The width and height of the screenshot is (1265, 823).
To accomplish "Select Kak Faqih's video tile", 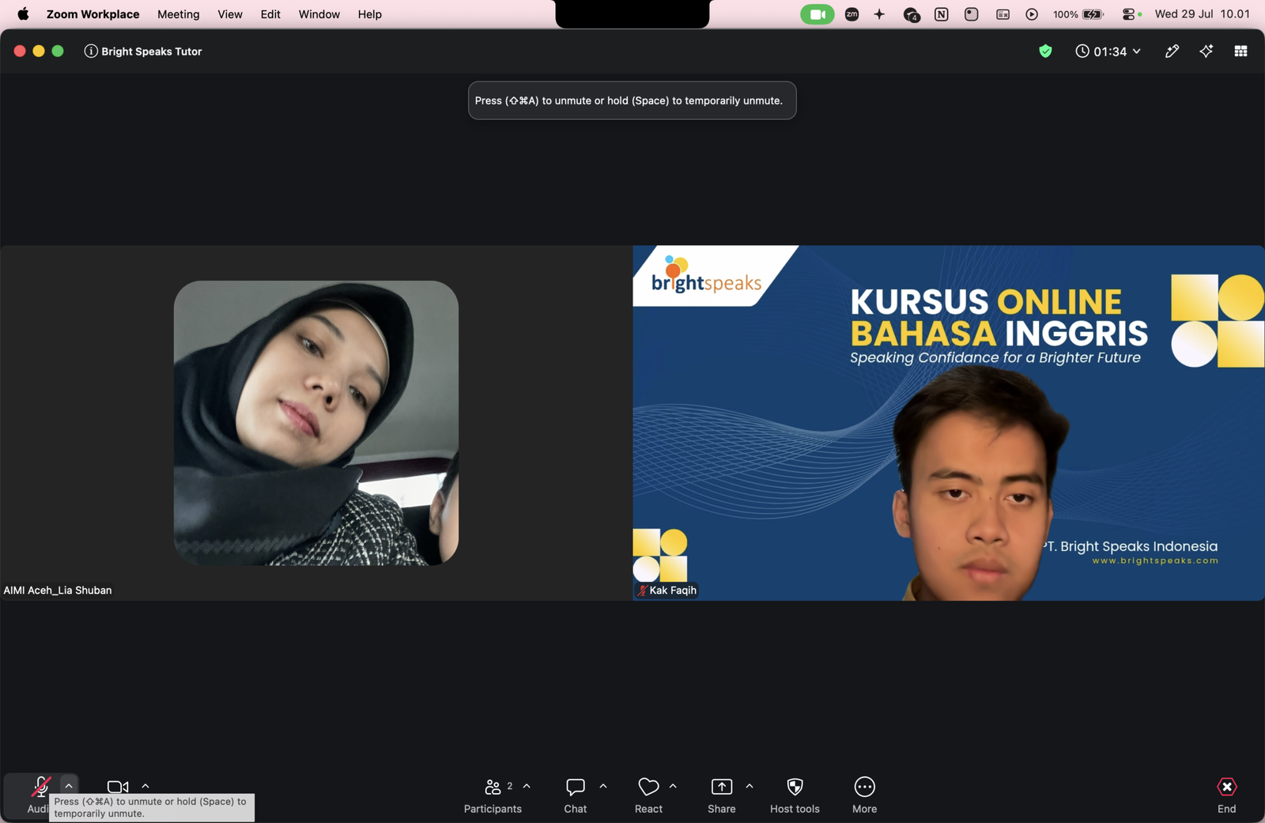I will (x=949, y=423).
